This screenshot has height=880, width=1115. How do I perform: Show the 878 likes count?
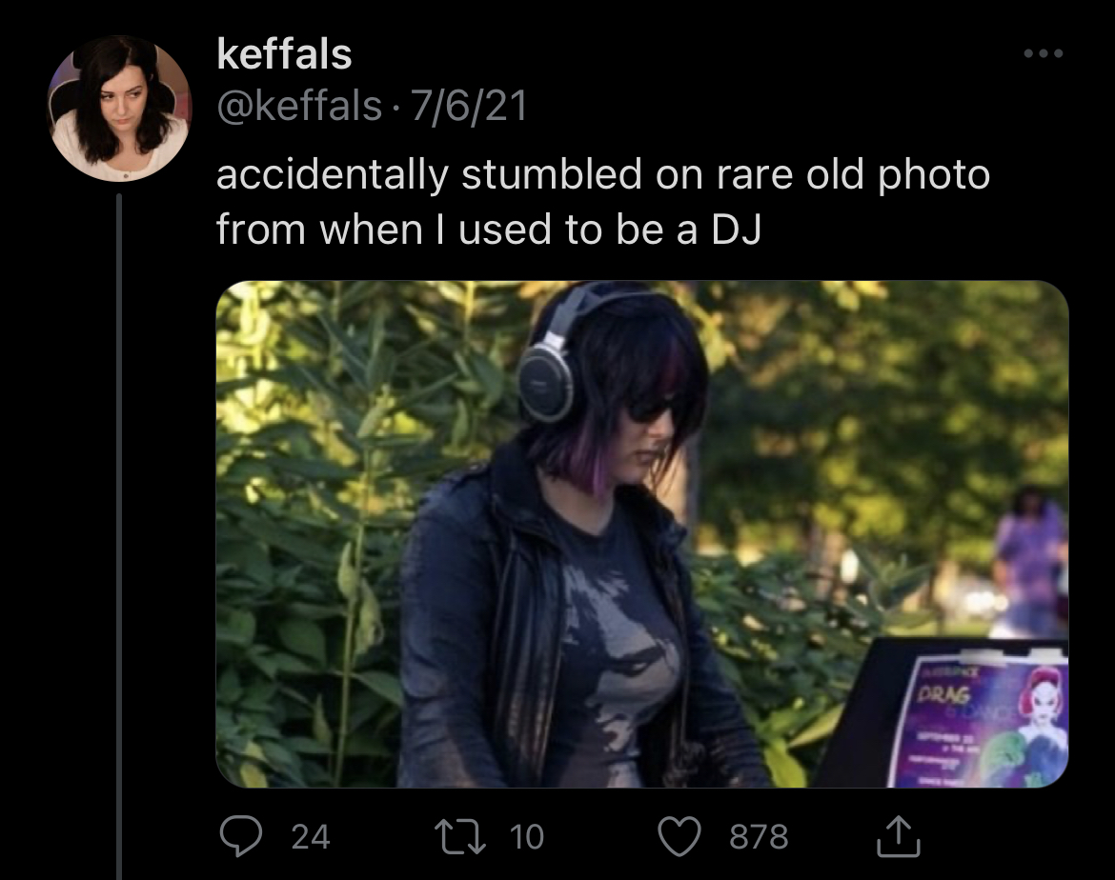pos(759,836)
